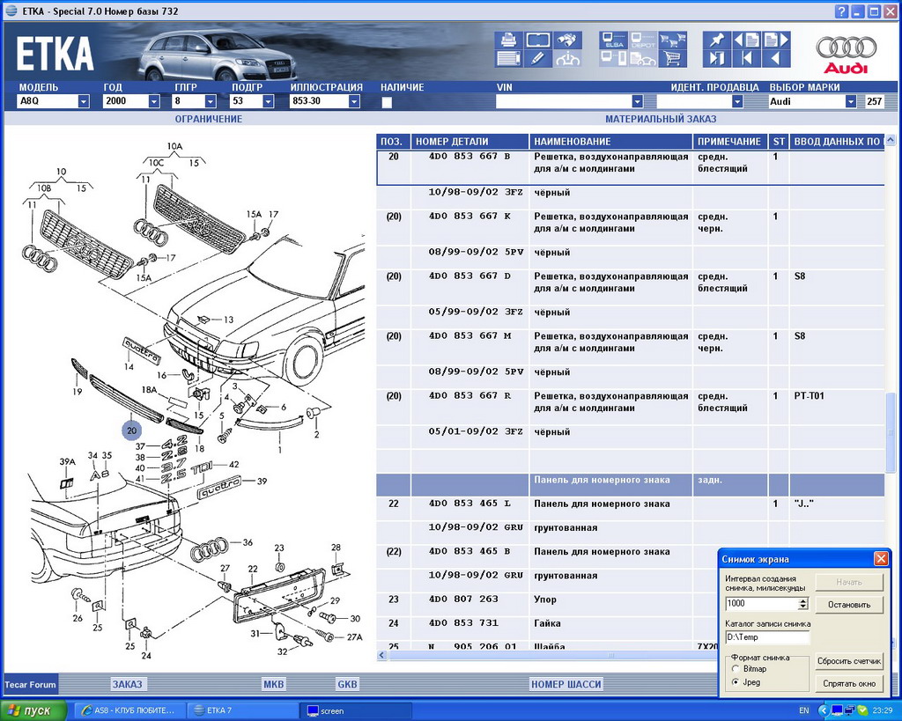Toggle the НАЛИЧИЕ checkbox
Image resolution: width=902 pixels, height=721 pixels.
pos(387,102)
